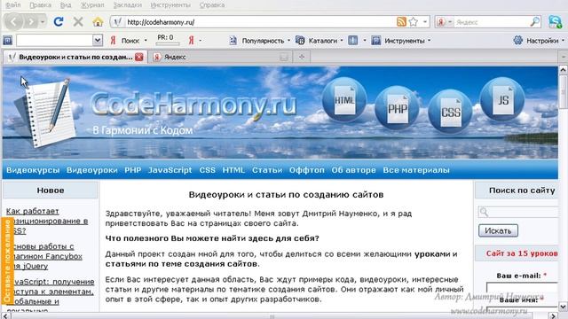The width and height of the screenshot is (568, 319).
Task: Open the Журнал menu
Action: [92, 5]
